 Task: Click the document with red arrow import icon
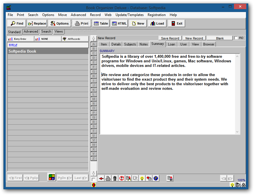149,178
